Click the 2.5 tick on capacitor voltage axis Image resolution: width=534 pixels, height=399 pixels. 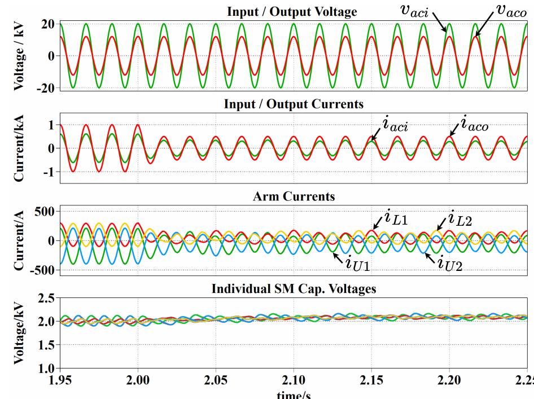click(x=46, y=298)
